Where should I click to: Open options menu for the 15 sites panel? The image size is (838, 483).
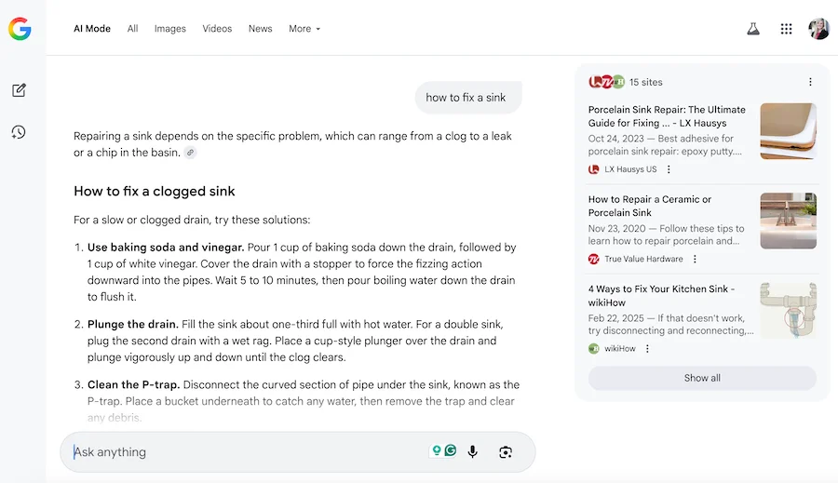click(810, 82)
